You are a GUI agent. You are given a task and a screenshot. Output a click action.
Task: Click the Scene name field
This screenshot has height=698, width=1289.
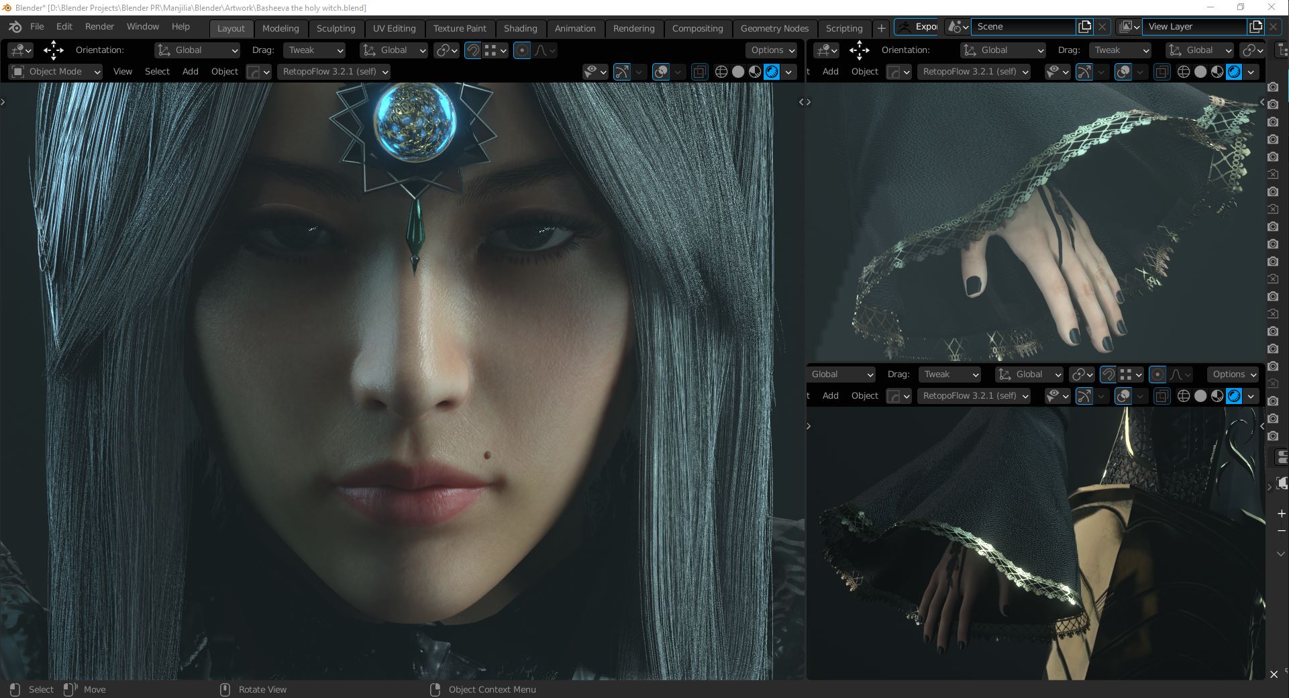point(1023,27)
